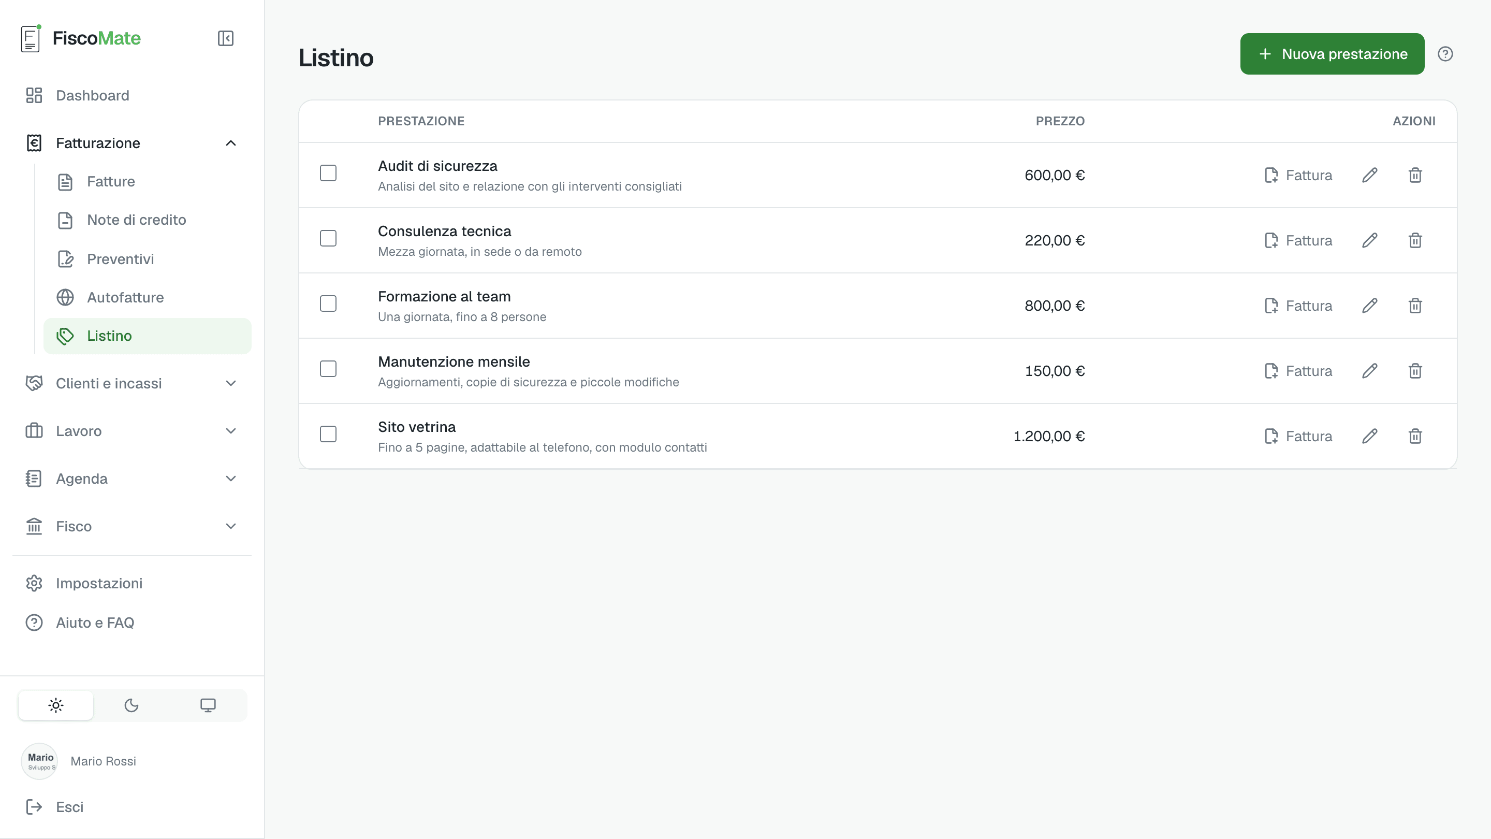Create Fattura for Manutenzione mensile

1298,371
